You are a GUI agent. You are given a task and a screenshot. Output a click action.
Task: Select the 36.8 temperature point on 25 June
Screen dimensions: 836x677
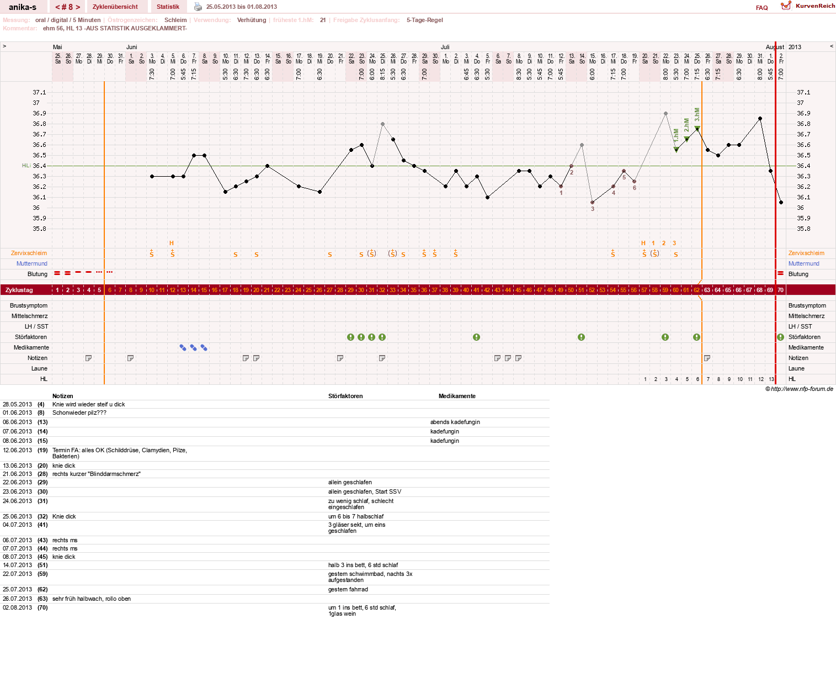382,124
